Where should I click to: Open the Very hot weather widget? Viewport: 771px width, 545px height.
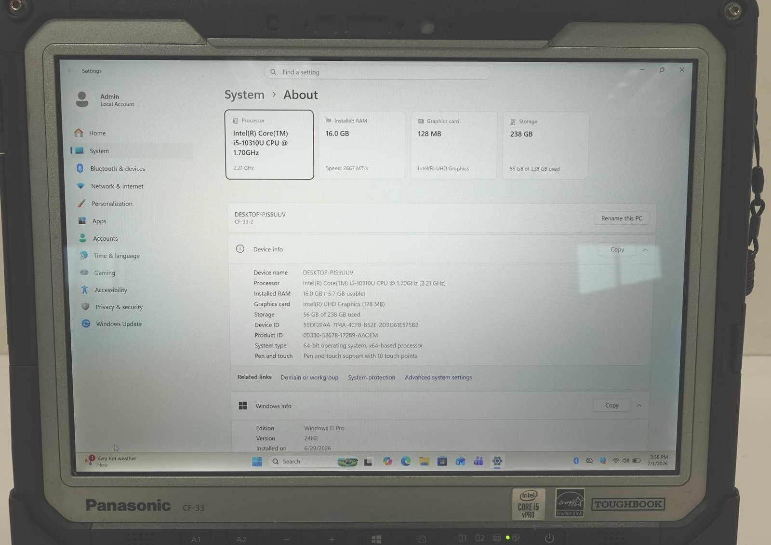tap(111, 462)
